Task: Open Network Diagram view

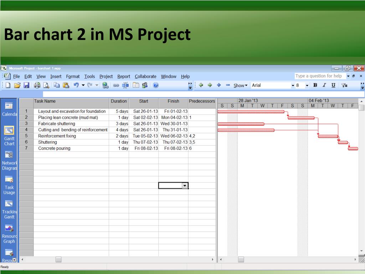Action: click(9, 161)
